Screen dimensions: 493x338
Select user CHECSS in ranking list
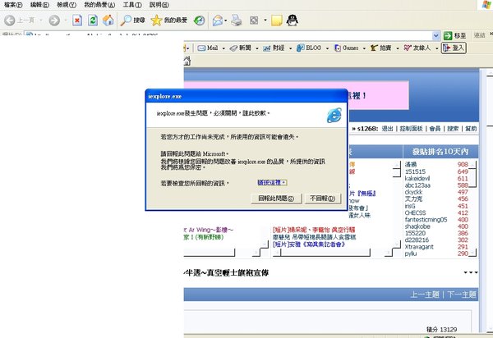pyautogui.click(x=415, y=212)
